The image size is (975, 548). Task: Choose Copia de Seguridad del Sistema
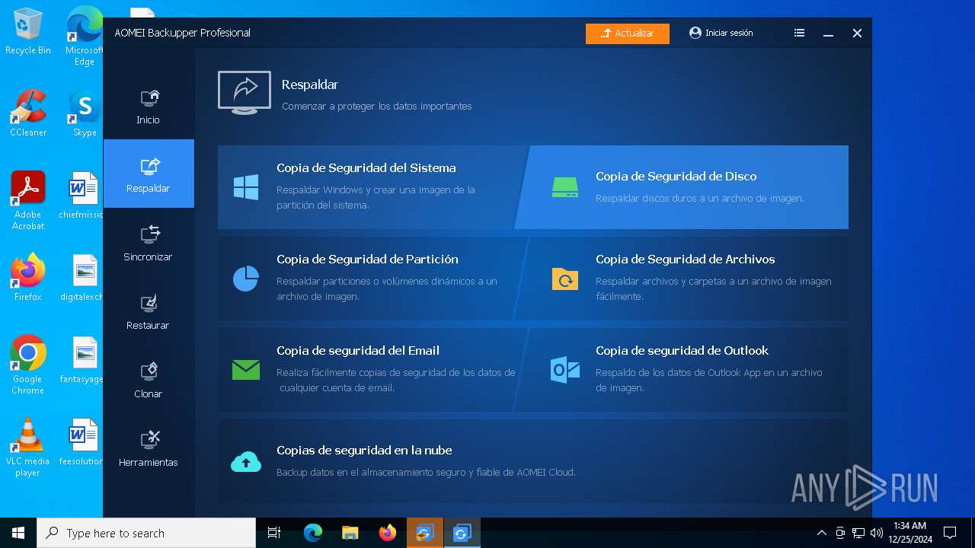(369, 187)
